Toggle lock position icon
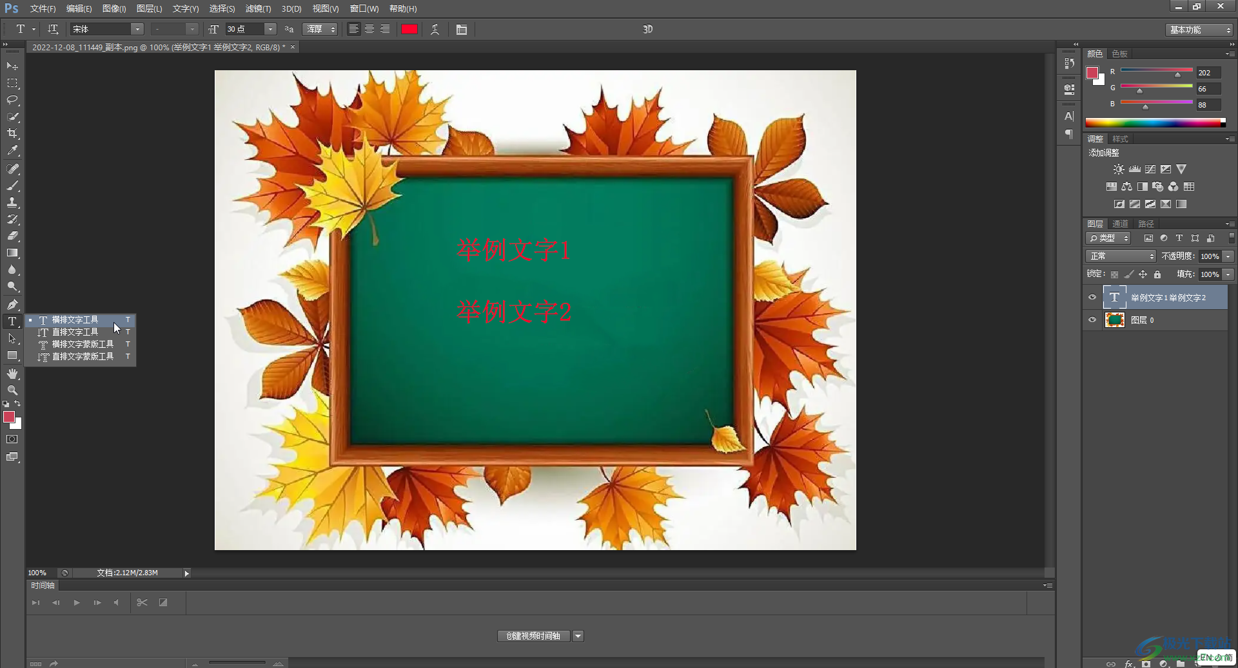This screenshot has width=1238, height=668. (1143, 274)
